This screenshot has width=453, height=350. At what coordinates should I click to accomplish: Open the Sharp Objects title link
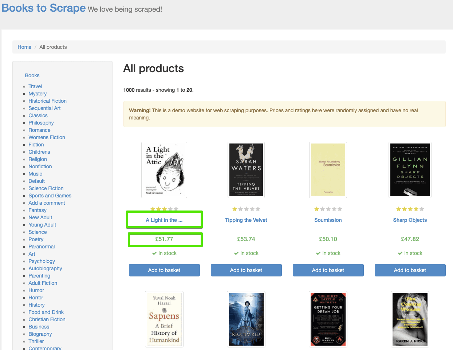tap(410, 220)
